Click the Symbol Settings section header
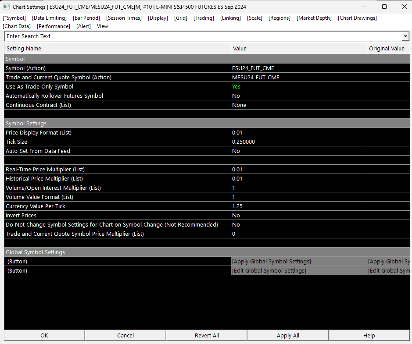This screenshot has width=412, height=344. pos(207,123)
